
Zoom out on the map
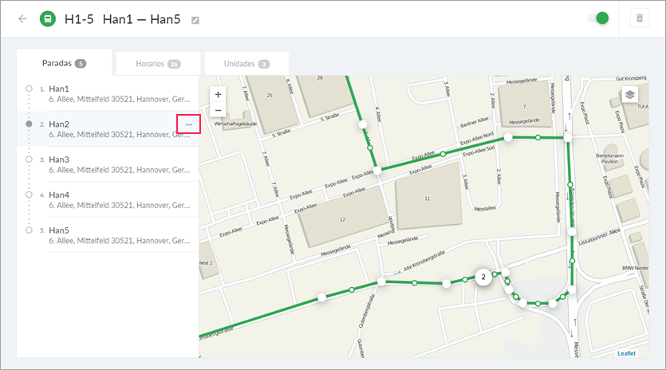[218, 110]
